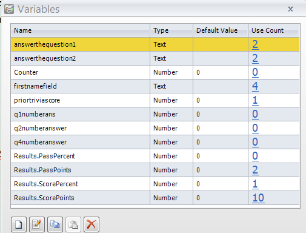306x233 pixels.
Task: Click default value cell of q1numberans
Action: point(221,114)
